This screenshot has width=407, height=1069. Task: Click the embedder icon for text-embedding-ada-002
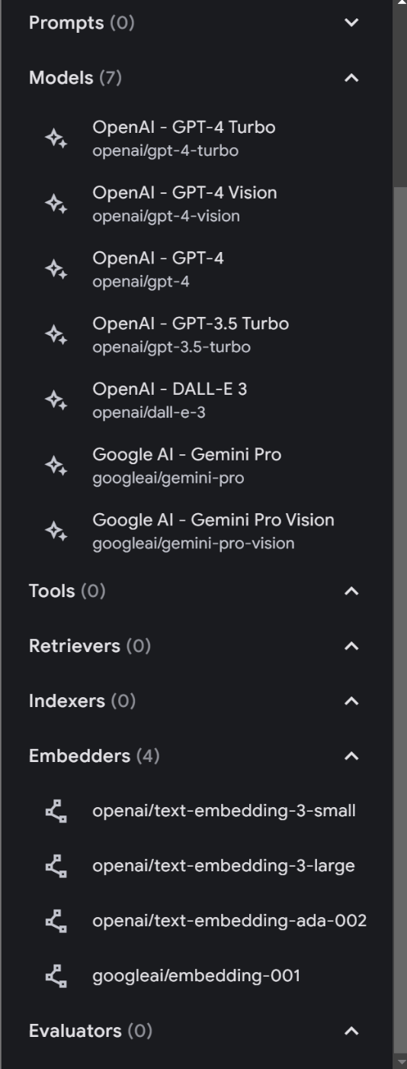click(x=56, y=921)
